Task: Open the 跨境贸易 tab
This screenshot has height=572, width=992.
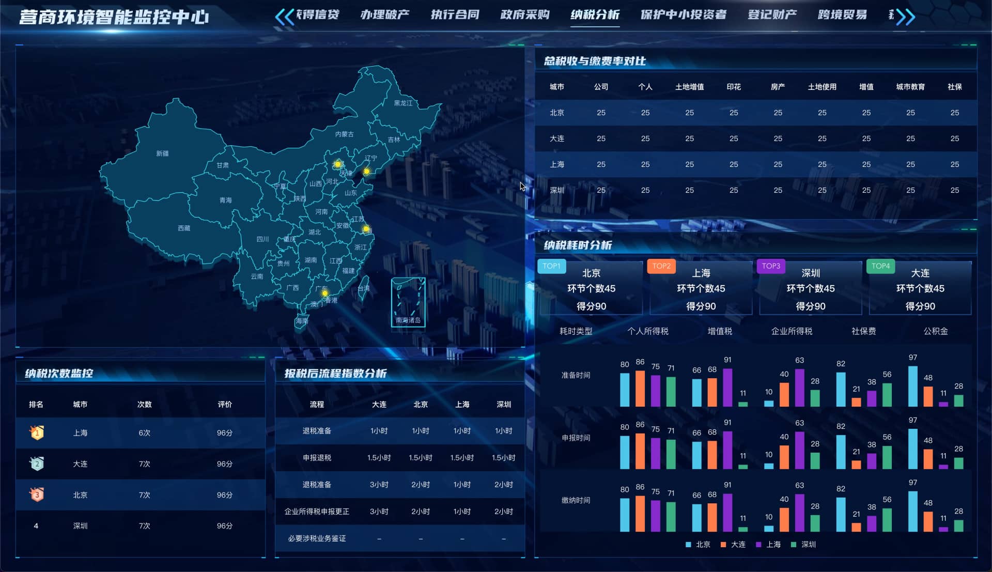Action: pos(842,14)
